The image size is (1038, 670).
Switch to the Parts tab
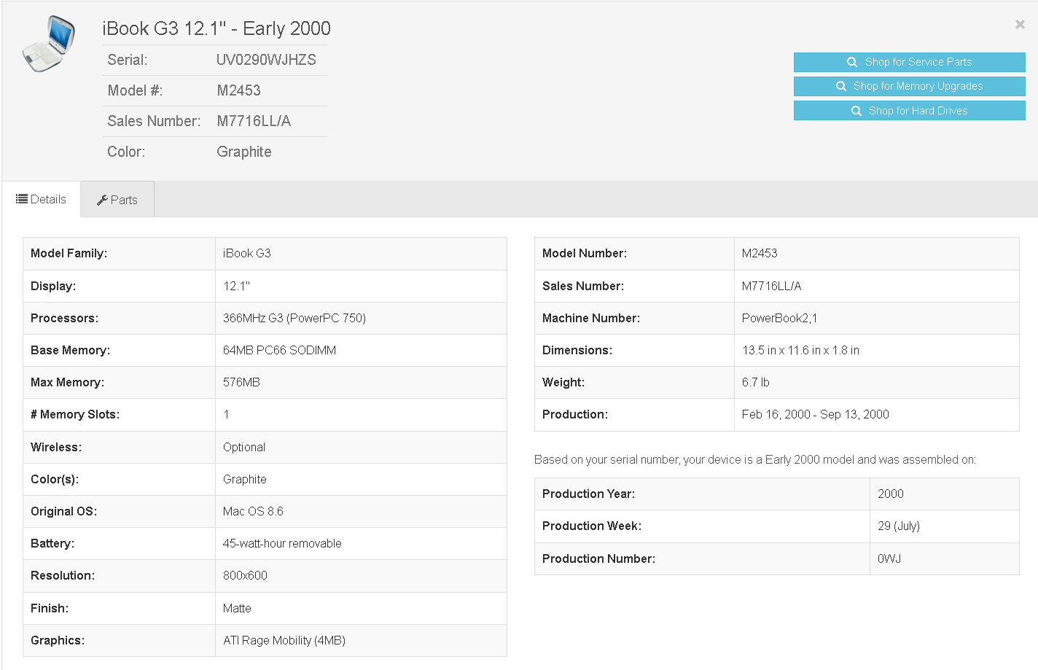(x=117, y=200)
